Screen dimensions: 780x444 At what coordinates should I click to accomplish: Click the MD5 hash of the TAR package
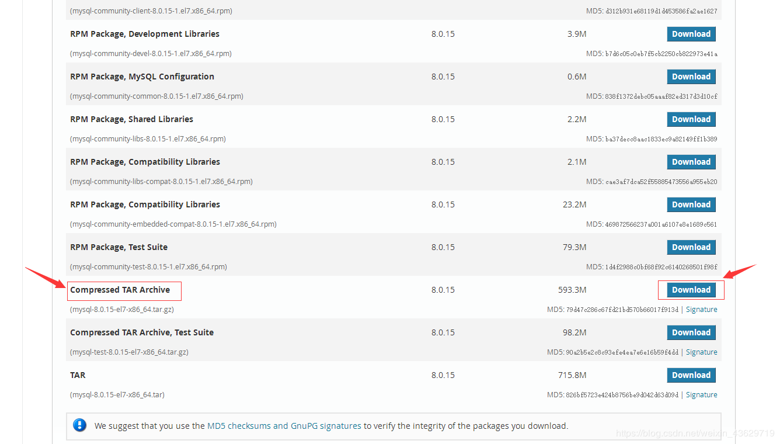622,395
